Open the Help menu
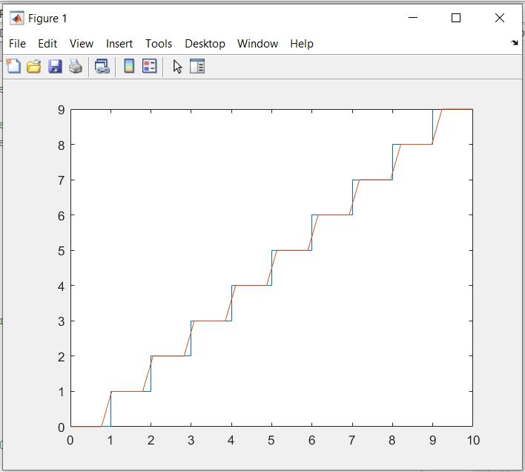 [301, 44]
